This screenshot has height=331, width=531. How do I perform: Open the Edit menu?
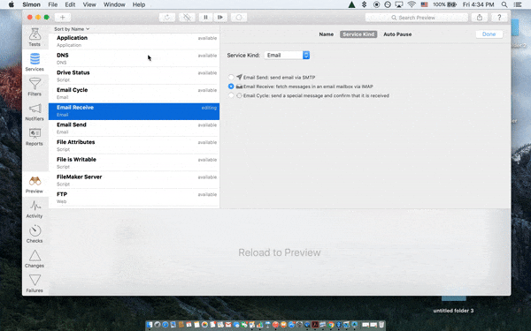tap(70, 4)
